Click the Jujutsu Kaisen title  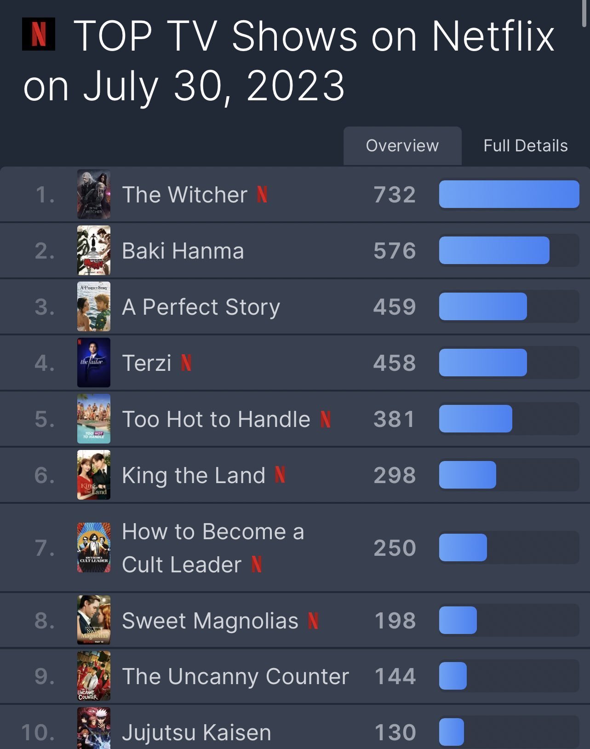point(197,732)
